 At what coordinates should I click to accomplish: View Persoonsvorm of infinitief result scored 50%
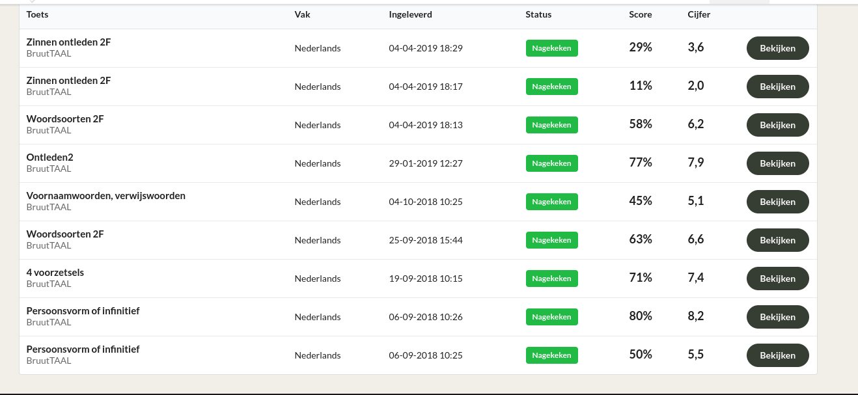tap(777, 355)
